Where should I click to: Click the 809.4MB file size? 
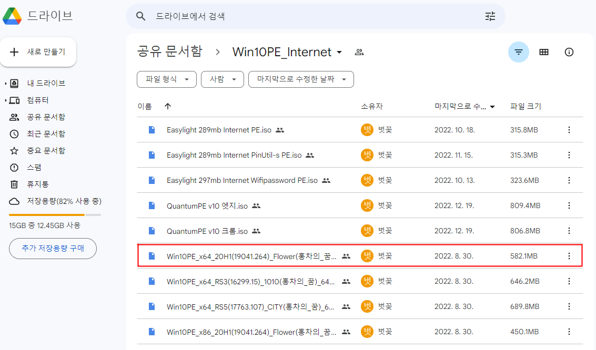525,205
